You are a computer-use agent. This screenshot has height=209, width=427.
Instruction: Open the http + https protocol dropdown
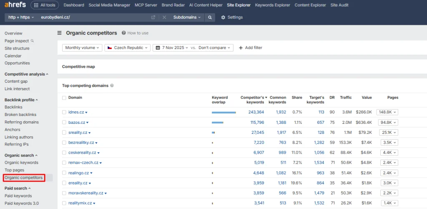pos(21,17)
